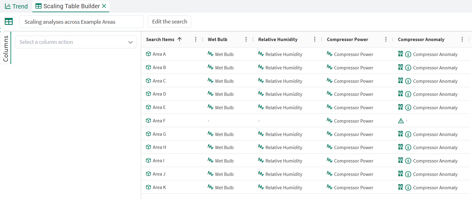
Task: Click the signal icon for Area F Compressor Power
Action: [329, 120]
